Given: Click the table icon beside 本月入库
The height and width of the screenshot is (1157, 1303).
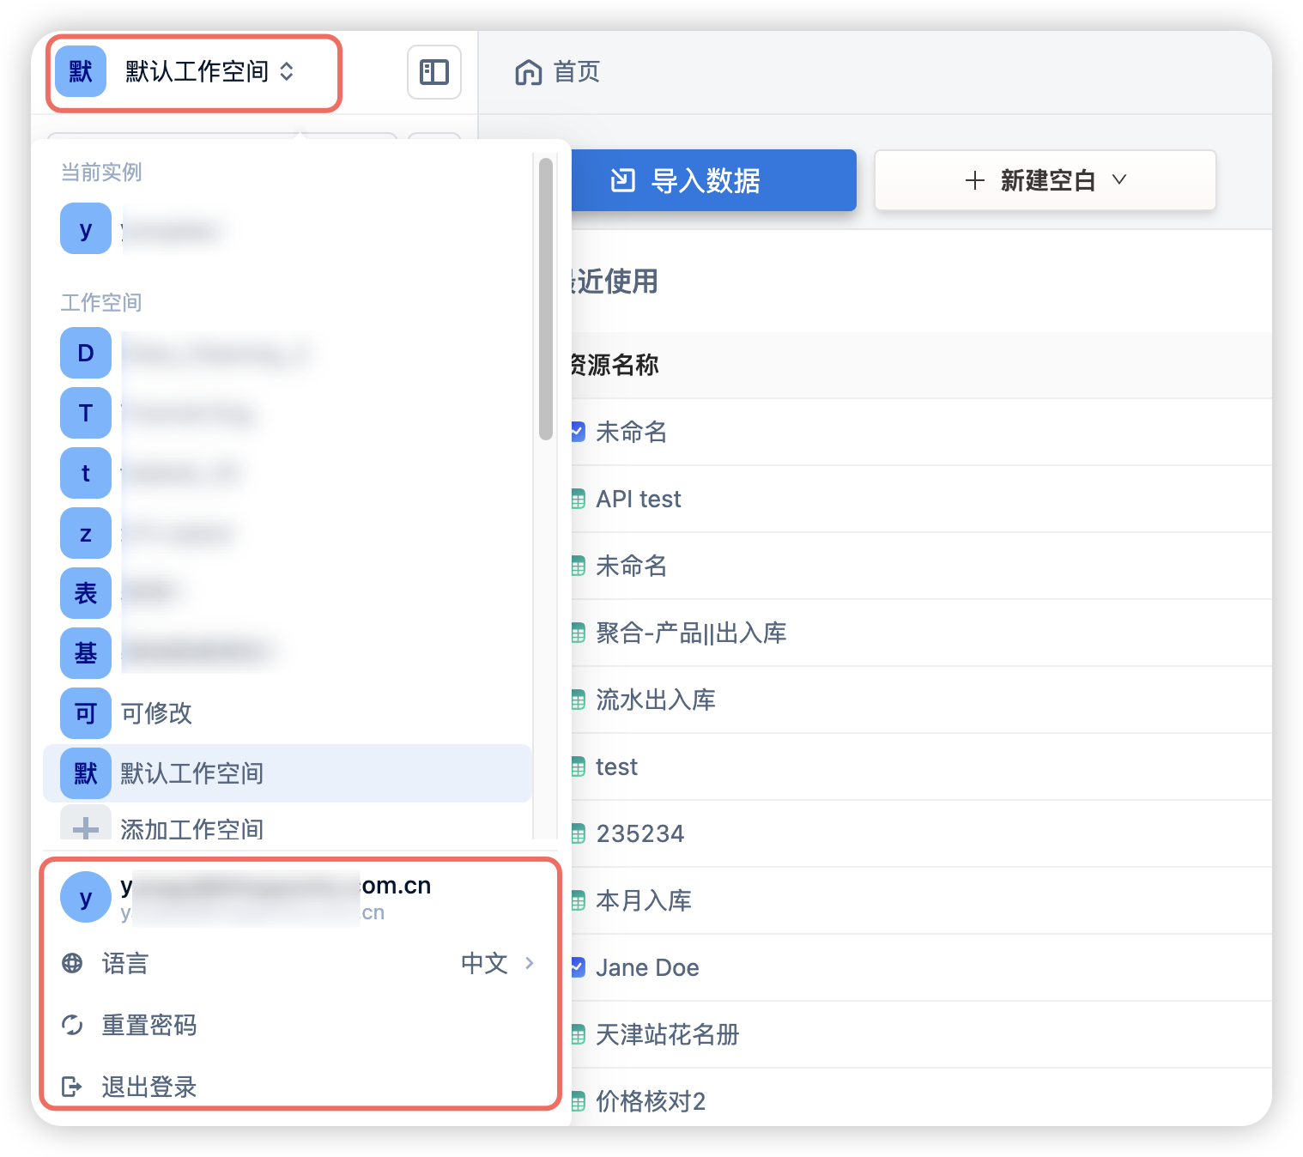Looking at the screenshot, I should [579, 901].
